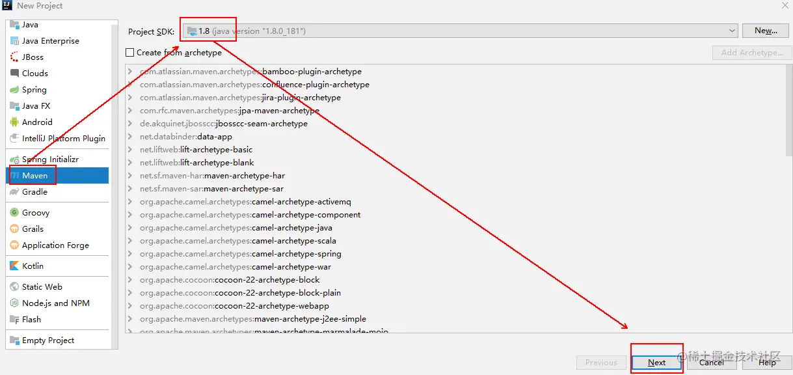
Task: Select the Clouds icon
Action: pyautogui.click(x=15, y=74)
